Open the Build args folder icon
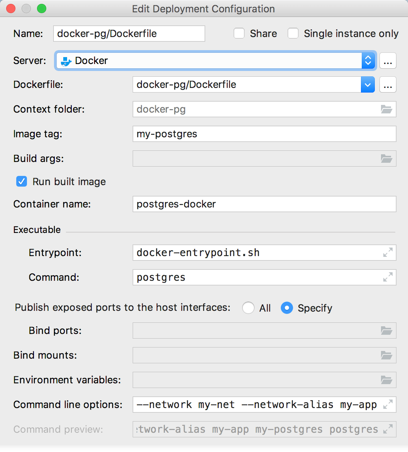The width and height of the screenshot is (408, 452). (386, 159)
